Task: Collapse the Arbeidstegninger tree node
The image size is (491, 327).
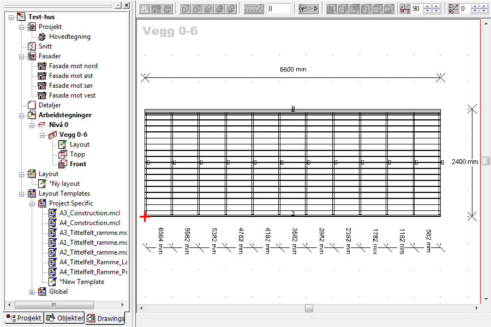Action: click(x=21, y=115)
